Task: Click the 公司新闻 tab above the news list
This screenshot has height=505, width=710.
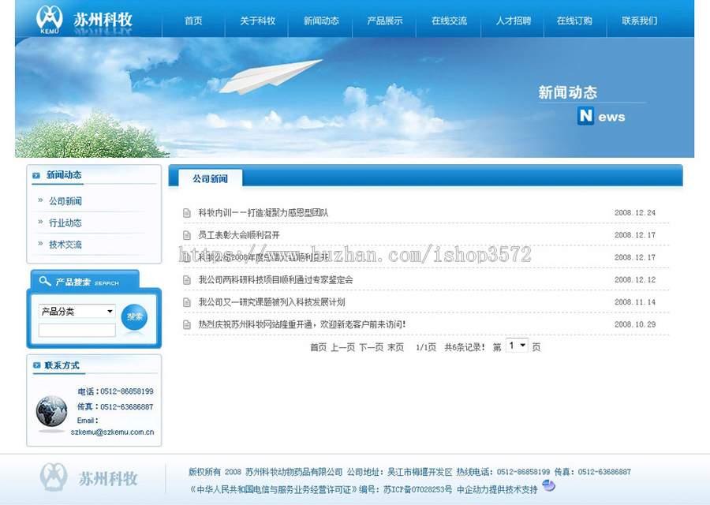Action: (x=208, y=178)
